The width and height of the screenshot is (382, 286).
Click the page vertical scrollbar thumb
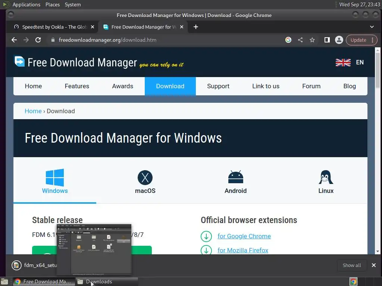pyautogui.click(x=378, y=70)
